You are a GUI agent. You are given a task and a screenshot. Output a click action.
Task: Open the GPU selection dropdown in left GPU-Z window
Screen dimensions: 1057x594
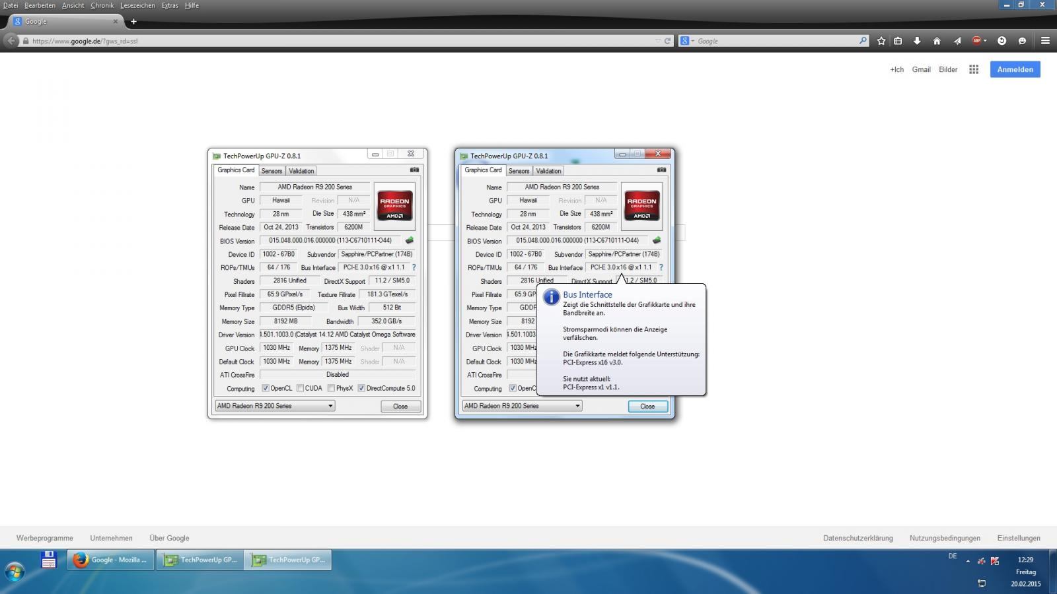pyautogui.click(x=275, y=406)
